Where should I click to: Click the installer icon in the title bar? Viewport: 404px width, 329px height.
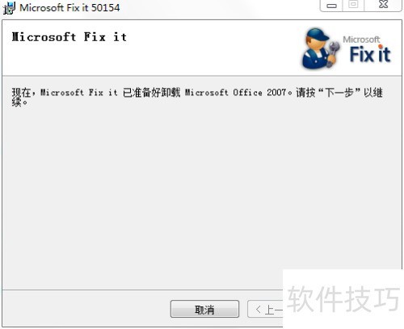10,7
